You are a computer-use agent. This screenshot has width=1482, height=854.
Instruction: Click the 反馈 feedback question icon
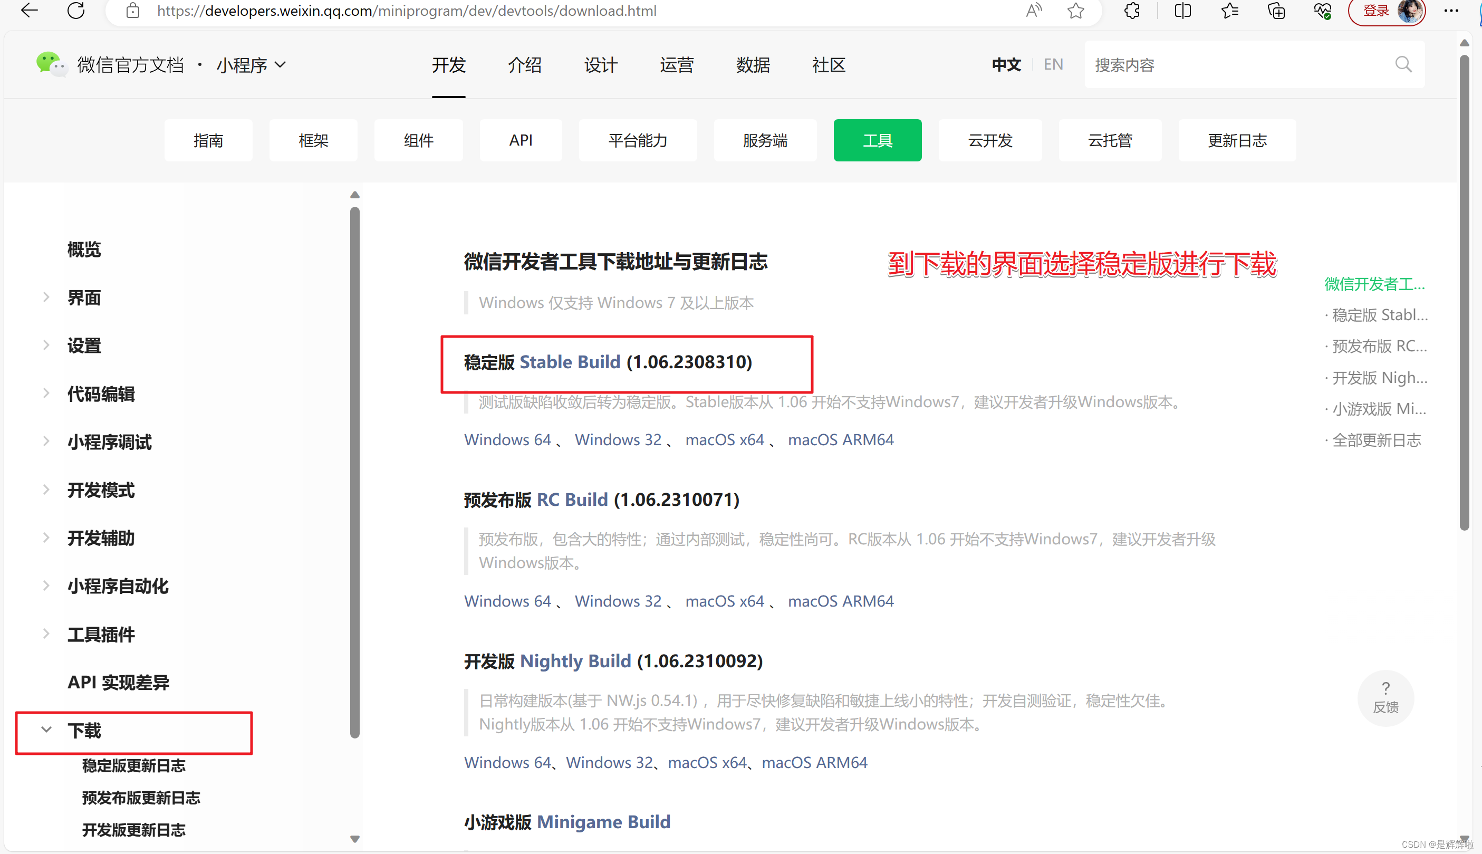click(x=1385, y=697)
